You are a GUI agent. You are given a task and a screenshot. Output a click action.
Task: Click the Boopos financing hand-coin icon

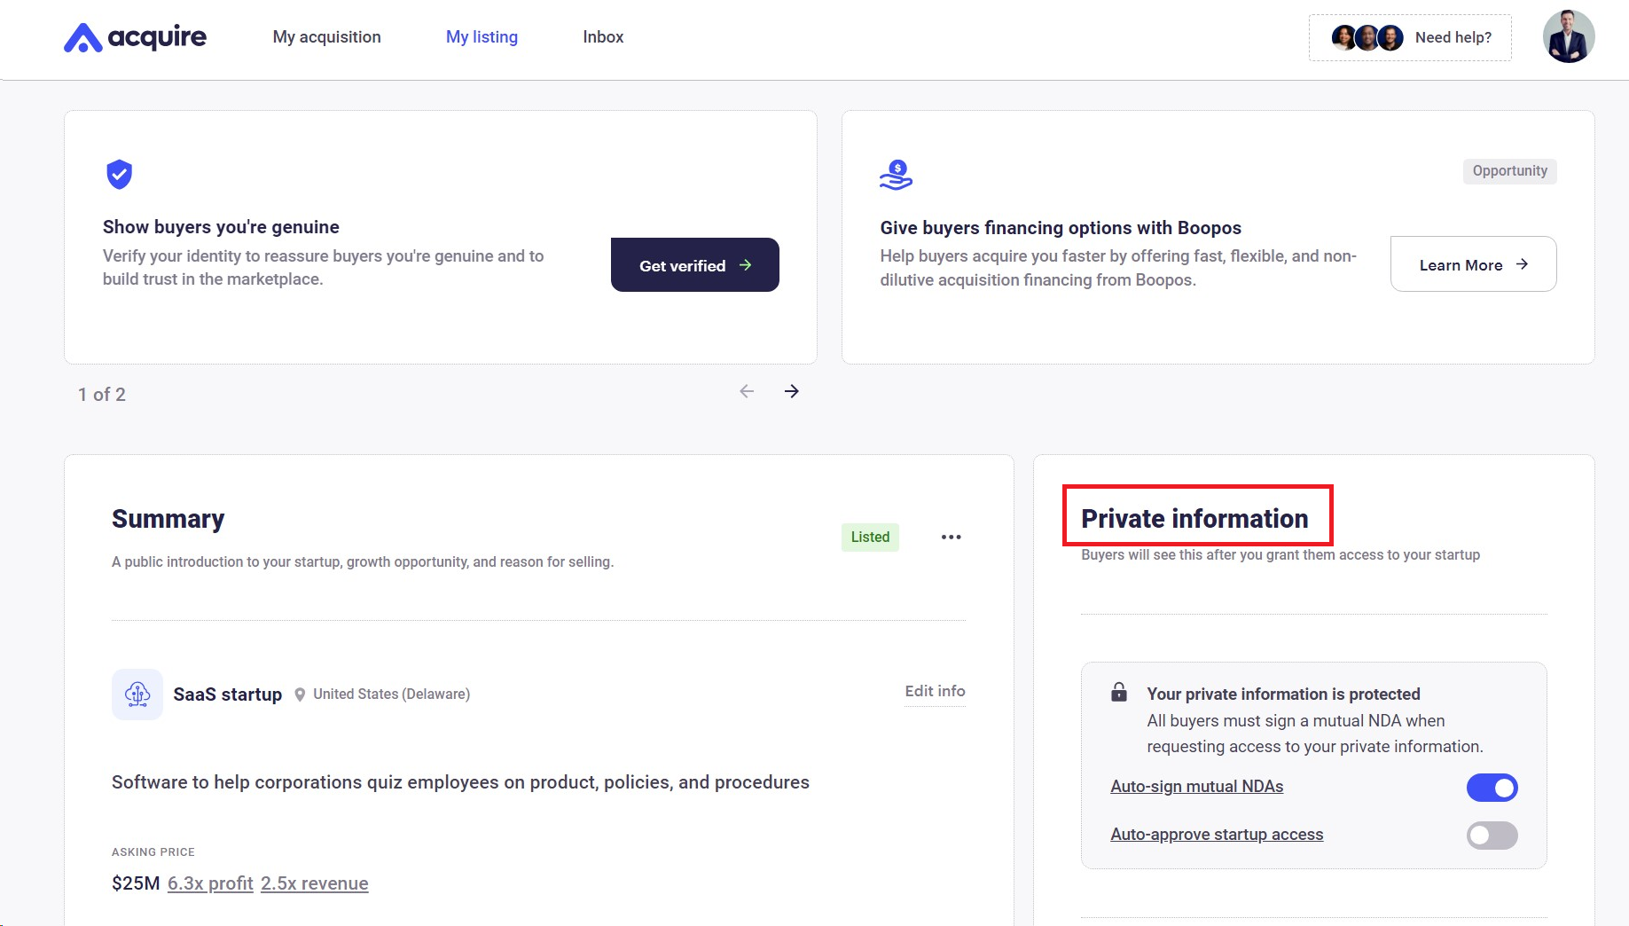896,175
